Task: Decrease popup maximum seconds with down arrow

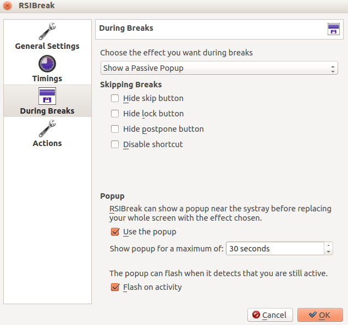Action: [328, 251]
